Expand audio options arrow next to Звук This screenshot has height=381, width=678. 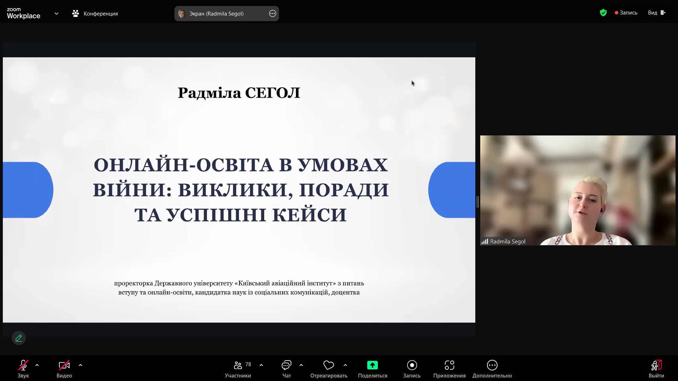tap(37, 365)
